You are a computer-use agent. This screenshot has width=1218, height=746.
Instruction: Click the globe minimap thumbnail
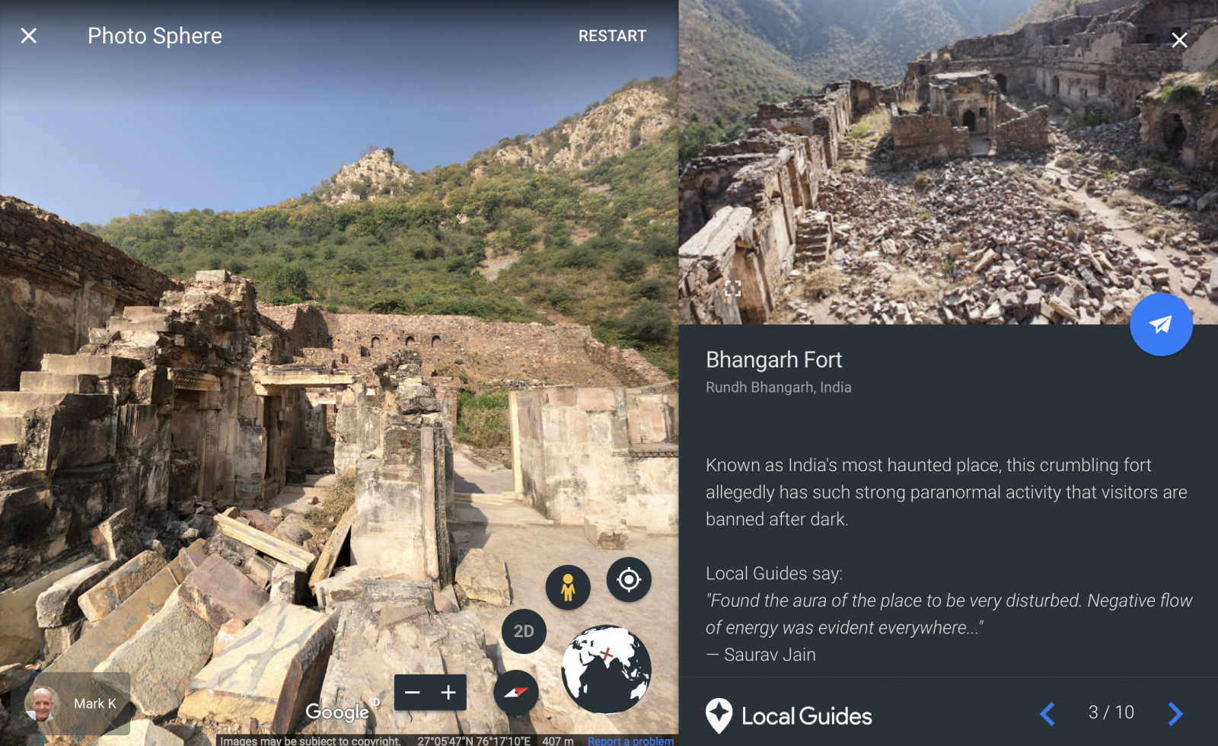tap(606, 669)
